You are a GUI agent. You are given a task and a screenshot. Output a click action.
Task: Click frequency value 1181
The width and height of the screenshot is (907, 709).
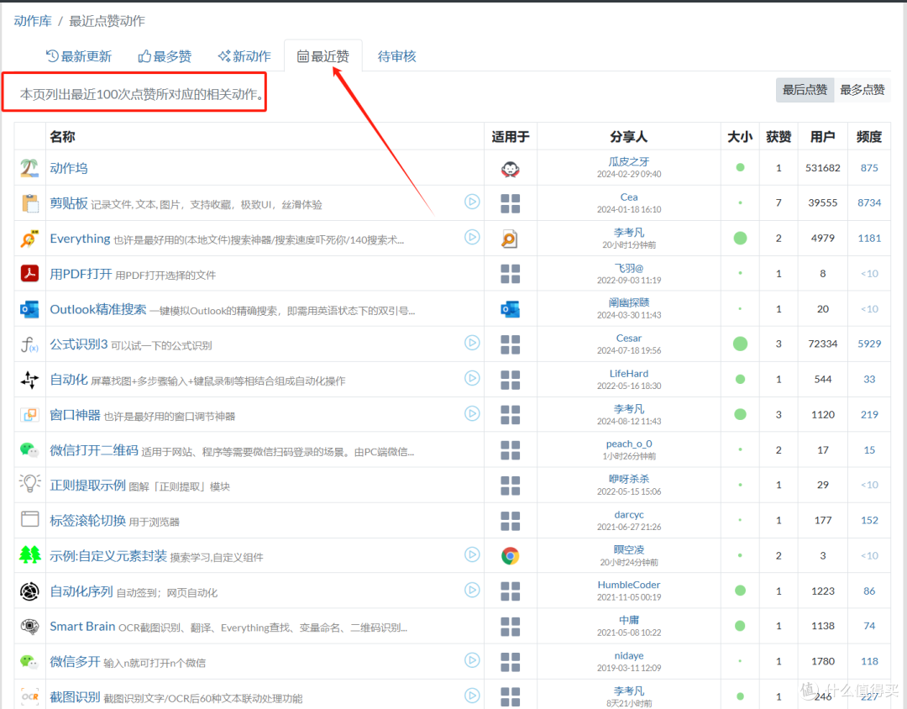click(869, 239)
